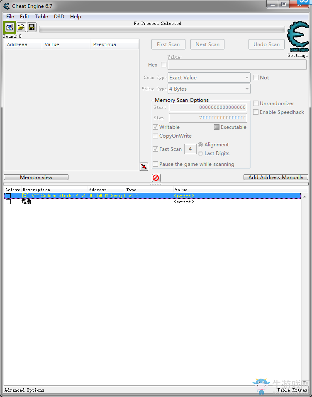Click the Stop address field

pyautogui.click(x=208, y=118)
